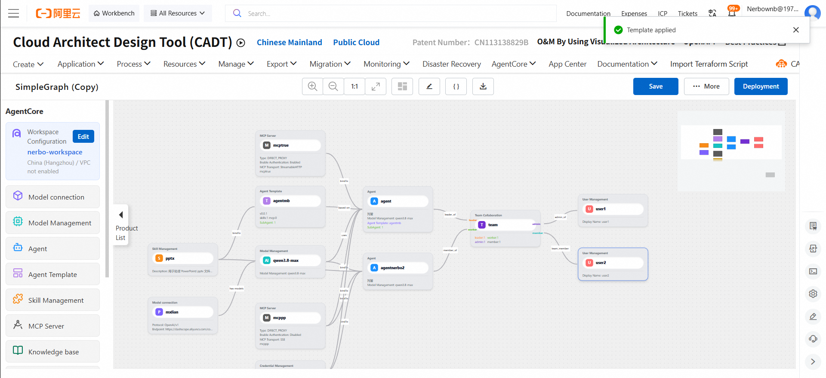Select MCP Server in sidebar list
Image resolution: width=826 pixels, height=378 pixels.
pyautogui.click(x=52, y=326)
